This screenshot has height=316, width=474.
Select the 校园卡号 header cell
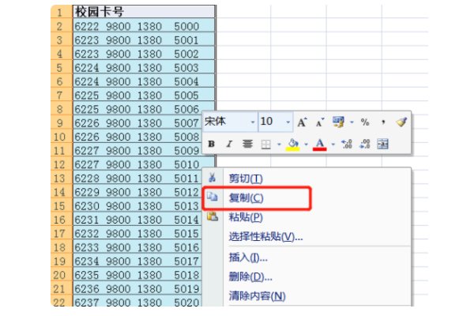click(144, 12)
